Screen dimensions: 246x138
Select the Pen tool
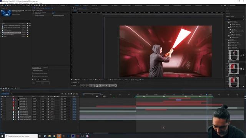tap(29, 5)
